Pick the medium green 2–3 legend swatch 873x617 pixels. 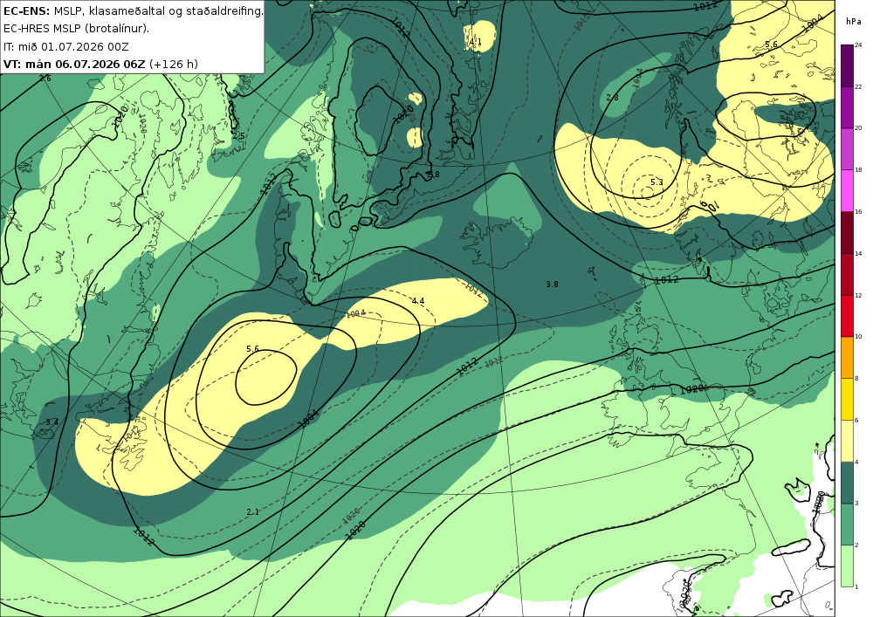tap(847, 524)
